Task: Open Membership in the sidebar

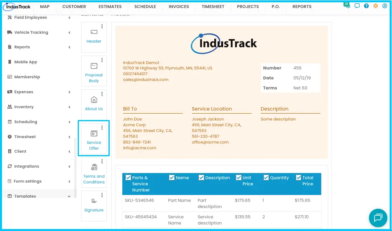Action: pyautogui.click(x=27, y=77)
